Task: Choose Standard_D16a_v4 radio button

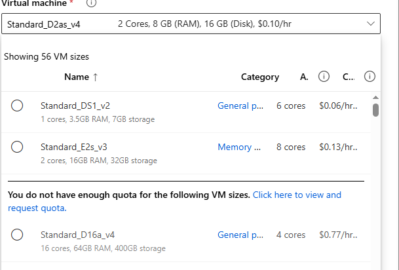Action: [x=18, y=235]
